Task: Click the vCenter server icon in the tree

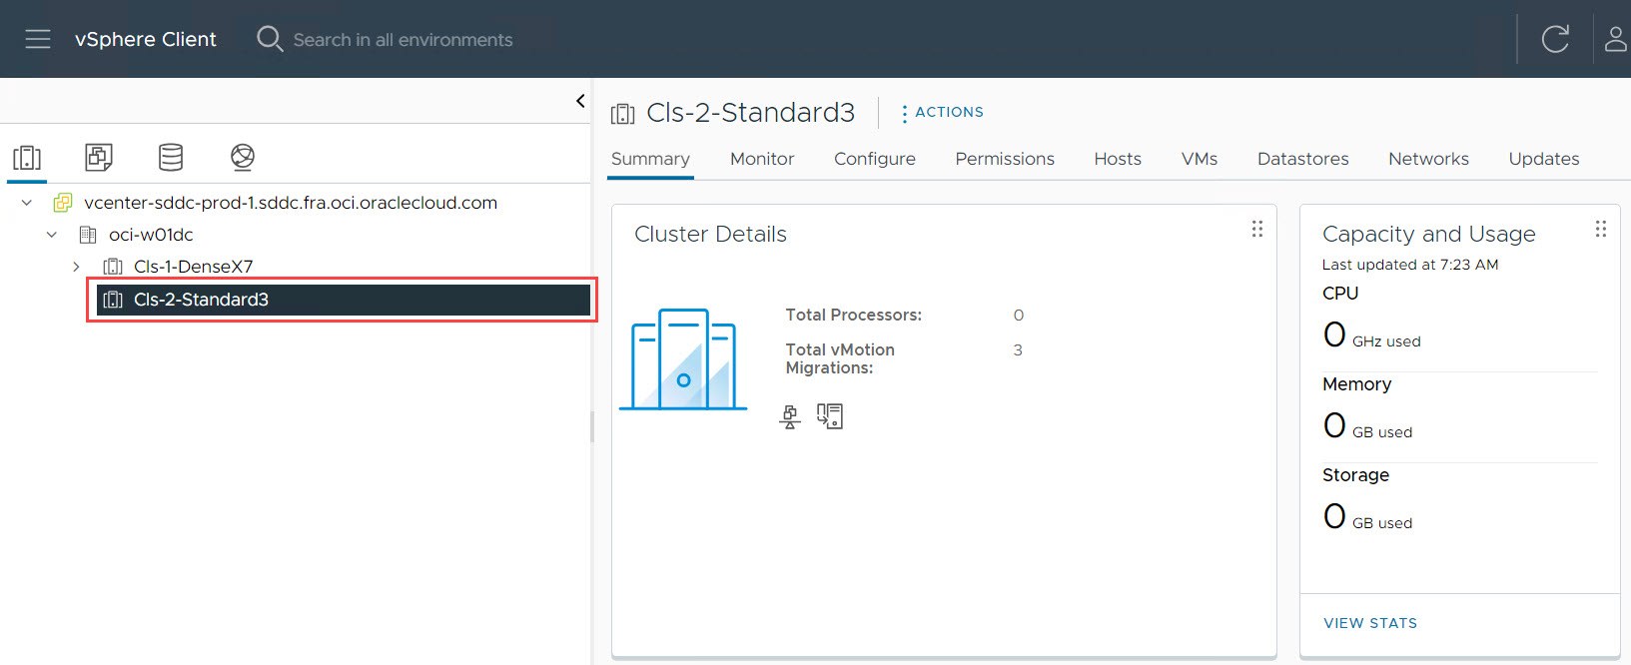Action: click(62, 203)
